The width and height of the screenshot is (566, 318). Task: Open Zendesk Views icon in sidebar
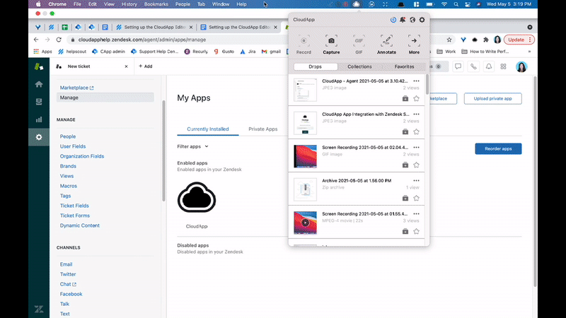(39, 102)
